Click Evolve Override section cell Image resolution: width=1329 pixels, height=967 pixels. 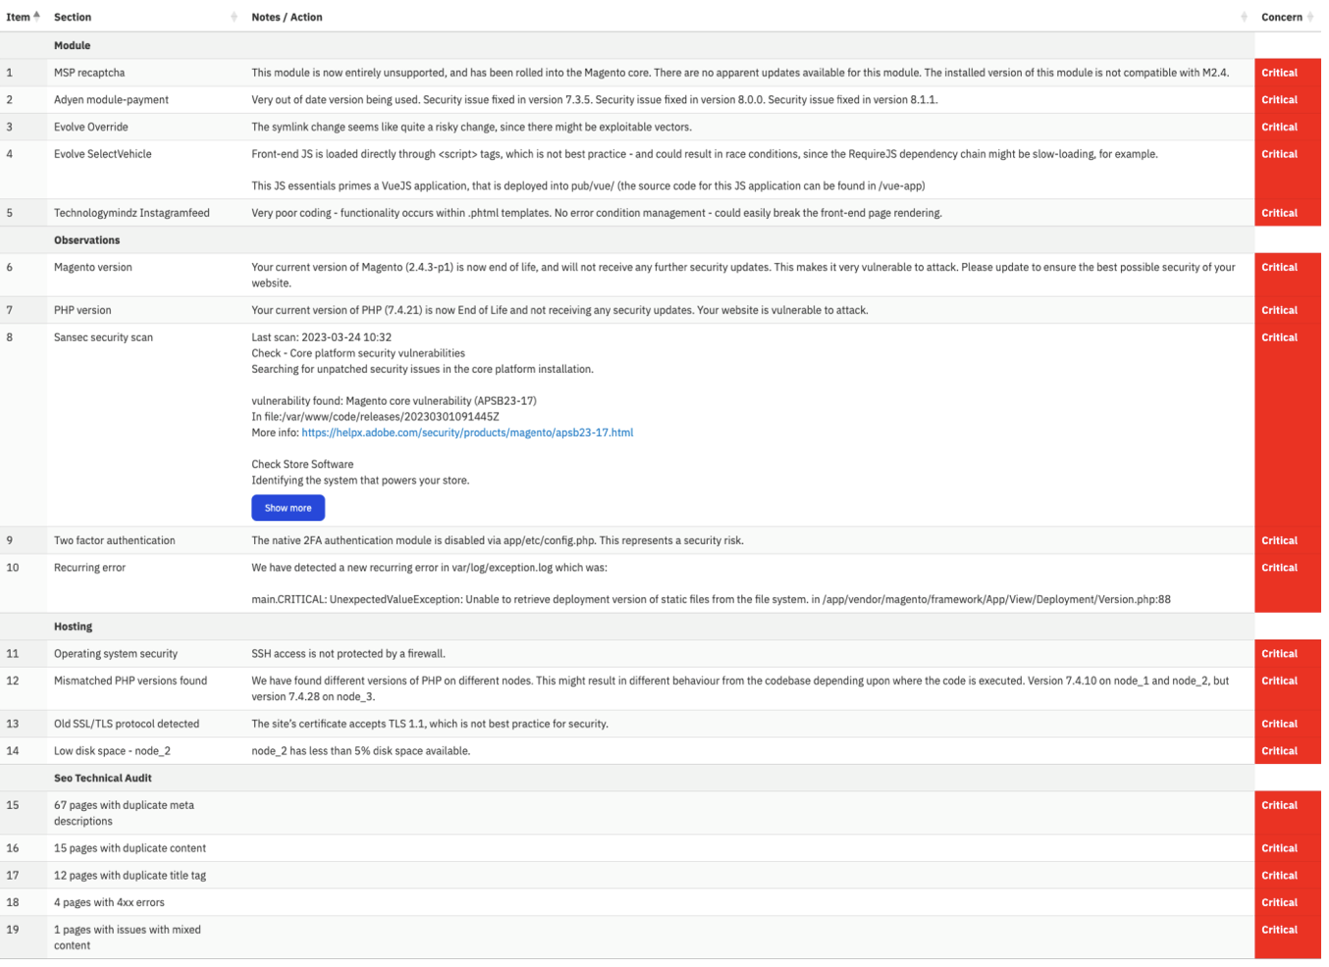pyautogui.click(x=91, y=127)
